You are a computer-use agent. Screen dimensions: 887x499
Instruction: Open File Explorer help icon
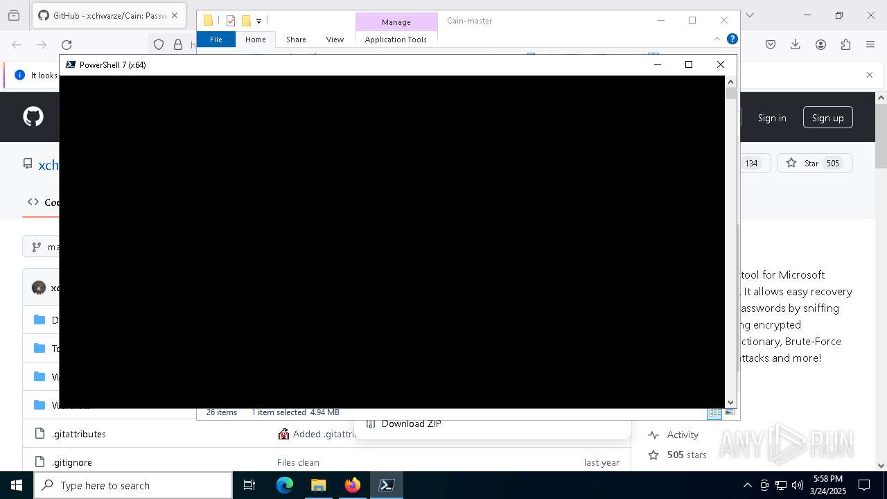point(732,40)
